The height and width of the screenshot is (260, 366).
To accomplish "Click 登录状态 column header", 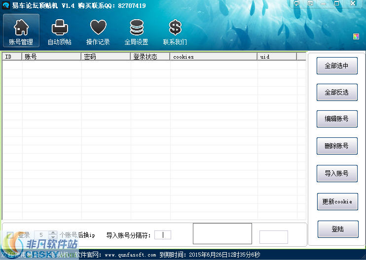I will coord(150,57).
